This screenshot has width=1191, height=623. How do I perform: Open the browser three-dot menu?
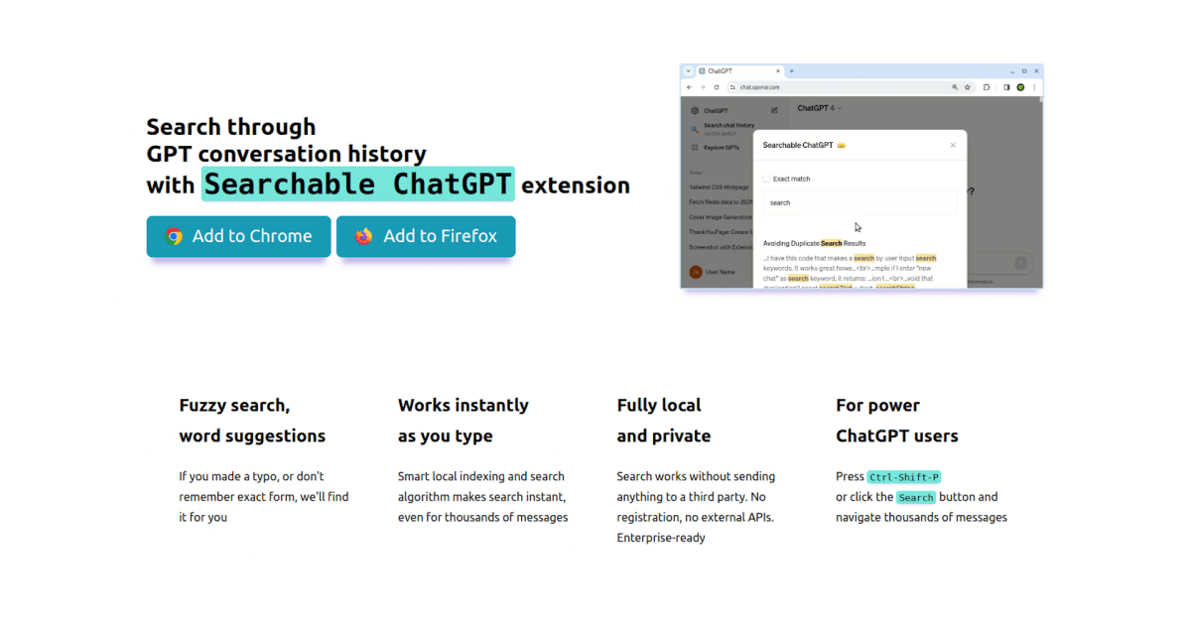click(1034, 87)
